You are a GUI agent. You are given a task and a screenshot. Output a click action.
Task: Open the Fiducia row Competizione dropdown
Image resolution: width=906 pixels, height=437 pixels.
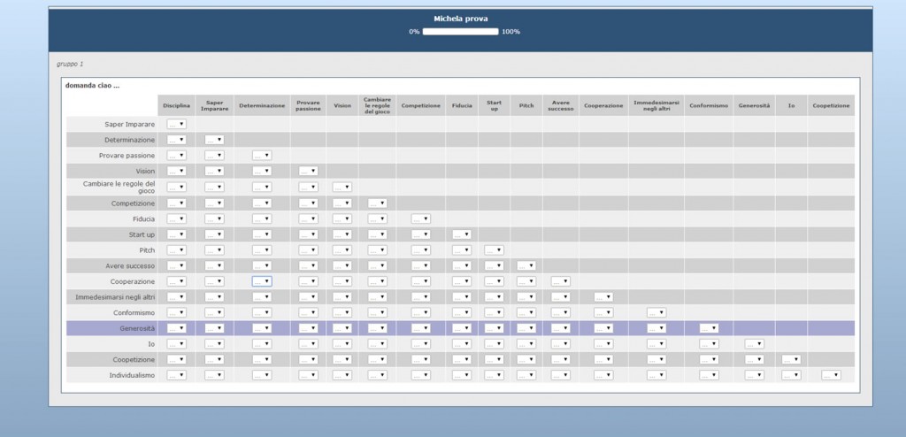420,218
